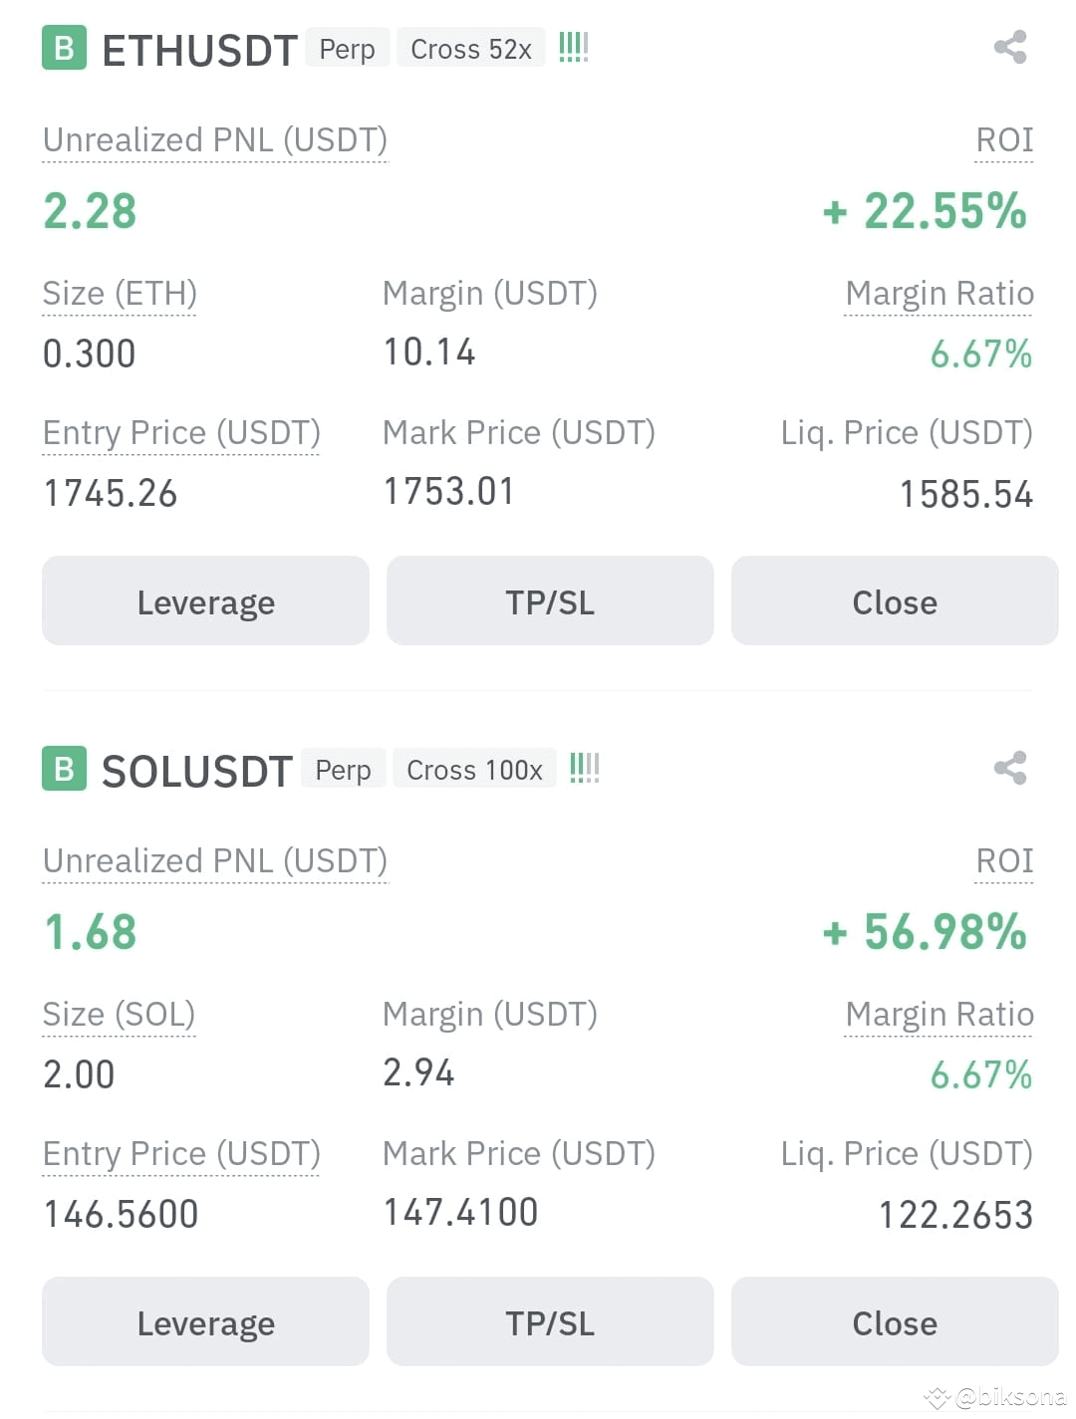Tap Unrealized PNL label under ETHUSDT
Image resolution: width=1076 pixels, height=1419 pixels.
(x=215, y=140)
